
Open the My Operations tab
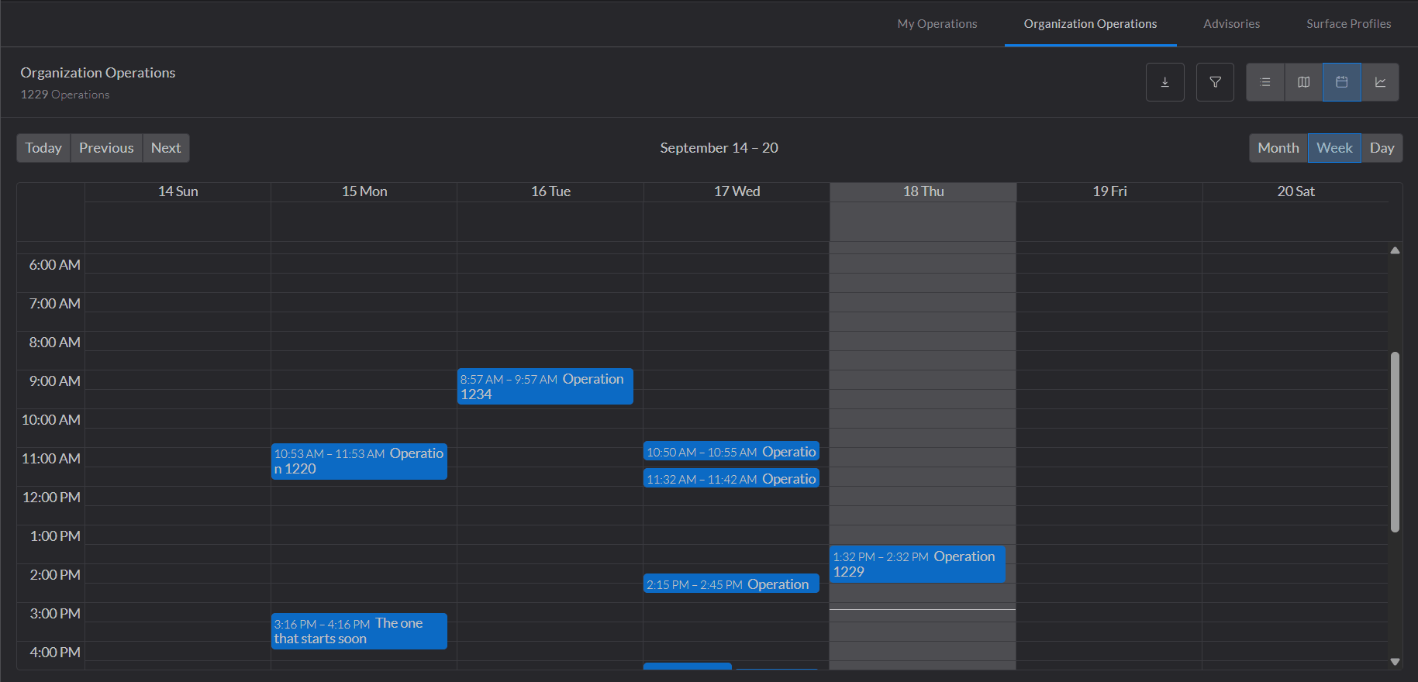click(937, 24)
